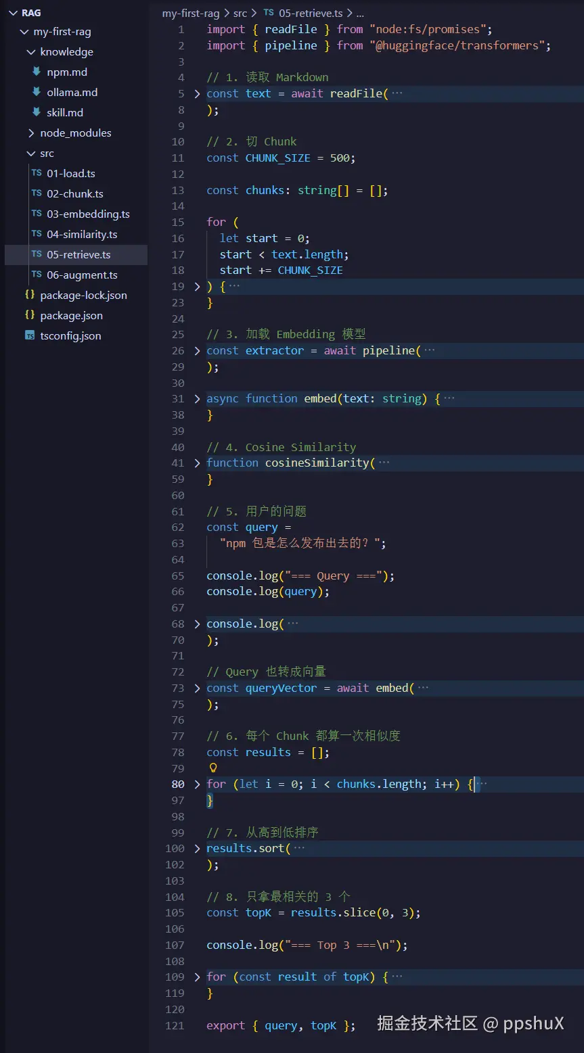Click the "=== Query ===" log string

pyautogui.click(x=334, y=576)
